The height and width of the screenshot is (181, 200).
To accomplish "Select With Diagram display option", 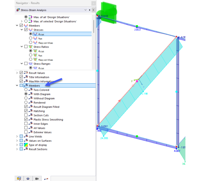I will click(26, 94).
